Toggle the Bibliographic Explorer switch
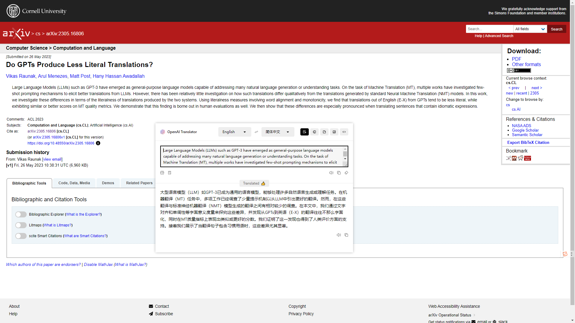Screen dimensions: 575x323 pos(21,214)
